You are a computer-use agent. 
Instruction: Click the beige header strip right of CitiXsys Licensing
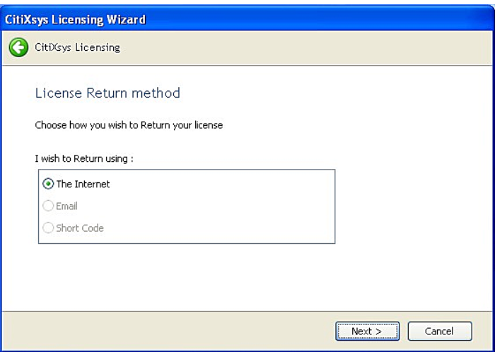tap(306, 47)
